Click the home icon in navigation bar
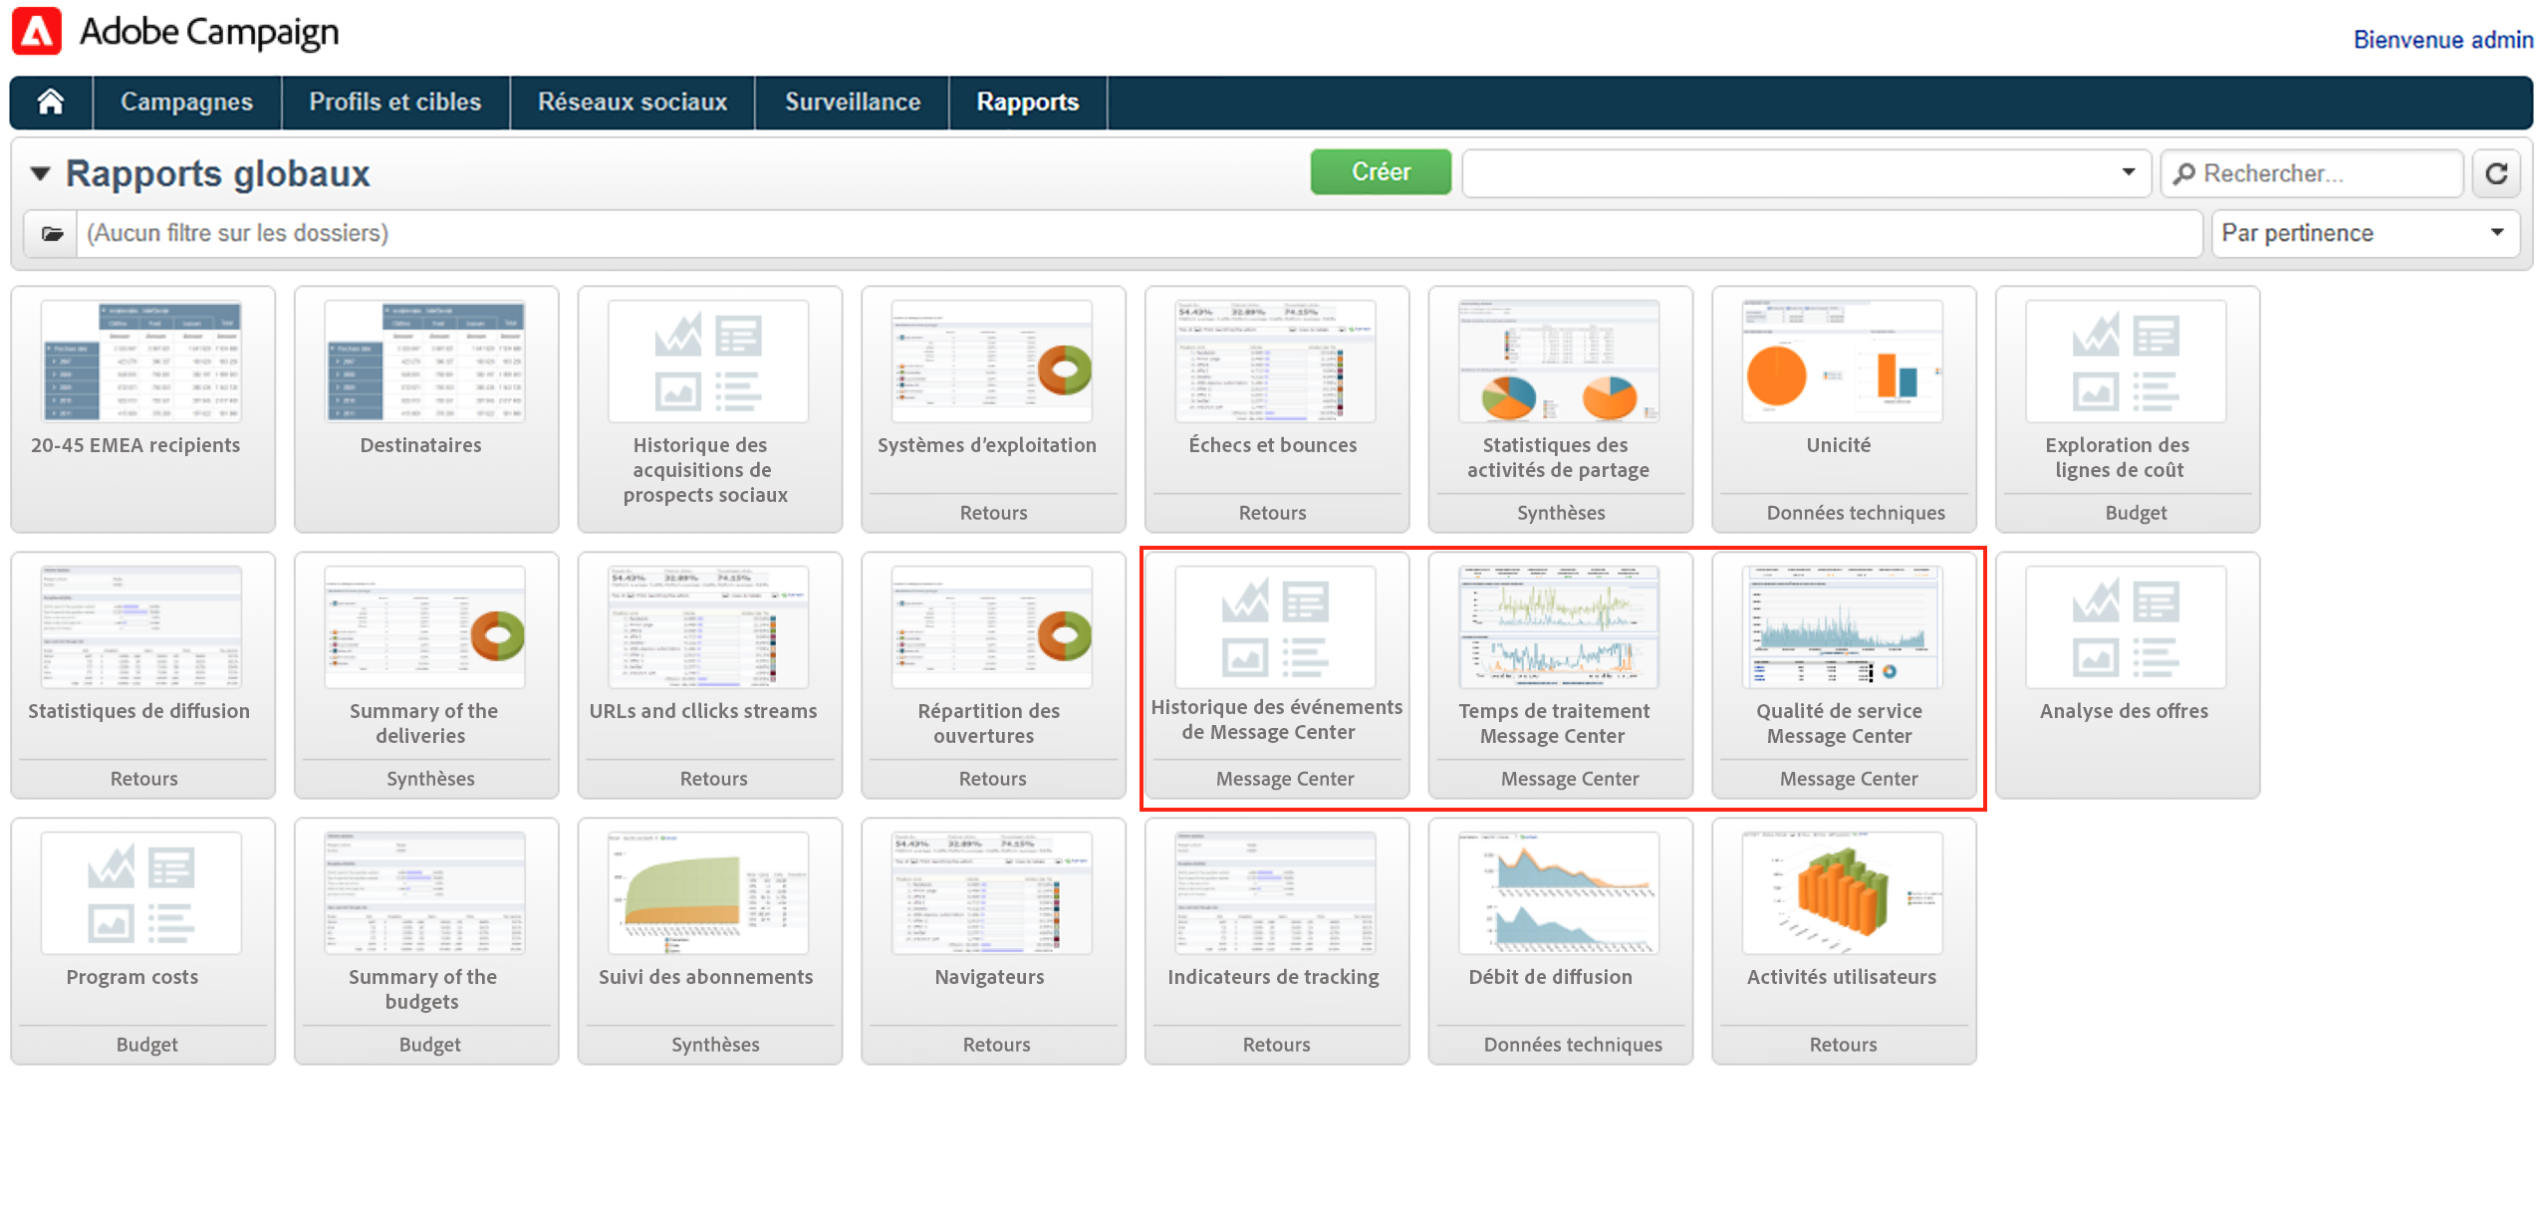 click(51, 102)
